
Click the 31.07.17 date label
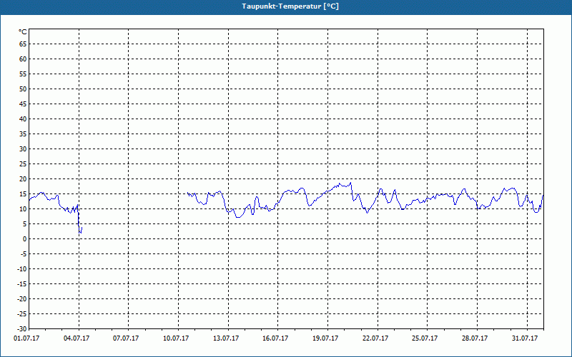click(x=525, y=338)
